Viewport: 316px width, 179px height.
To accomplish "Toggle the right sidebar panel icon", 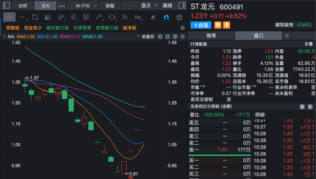I will tap(182, 5).
